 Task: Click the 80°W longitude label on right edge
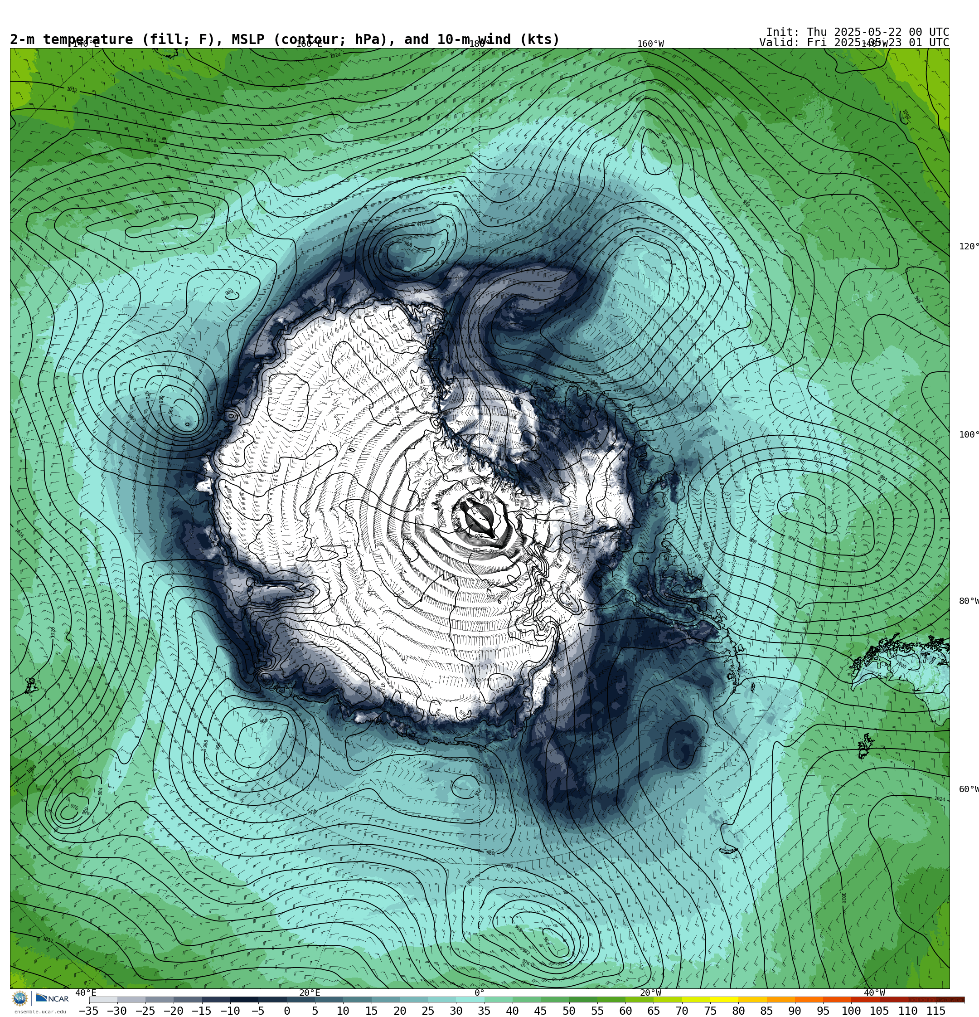(x=969, y=601)
